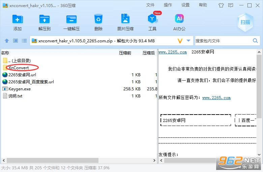The height and width of the screenshot is (172, 263).
Task: Click the 删除 (Delete) recycle icon
Action: coord(98,19)
